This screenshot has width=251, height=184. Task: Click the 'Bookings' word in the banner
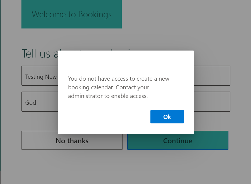coord(95,15)
